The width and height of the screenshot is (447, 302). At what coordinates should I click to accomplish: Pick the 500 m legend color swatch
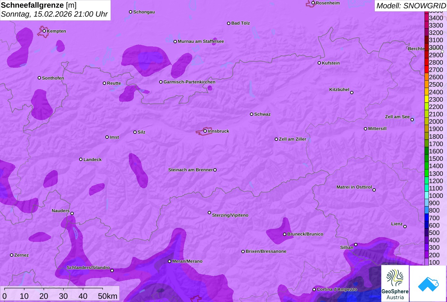coord(426,233)
